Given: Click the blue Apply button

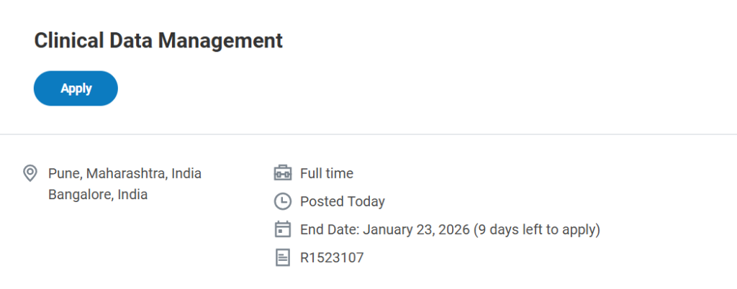Looking at the screenshot, I should click(x=76, y=88).
